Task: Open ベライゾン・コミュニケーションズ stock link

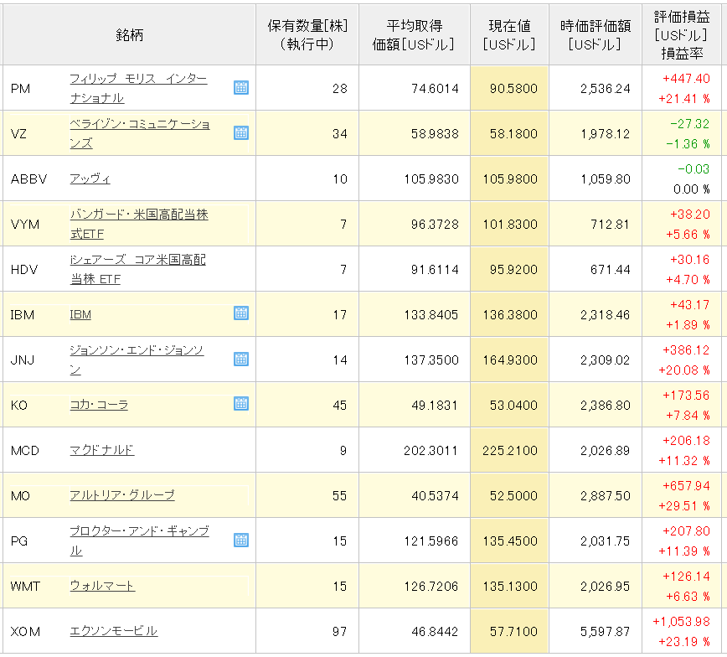Action: (x=140, y=133)
